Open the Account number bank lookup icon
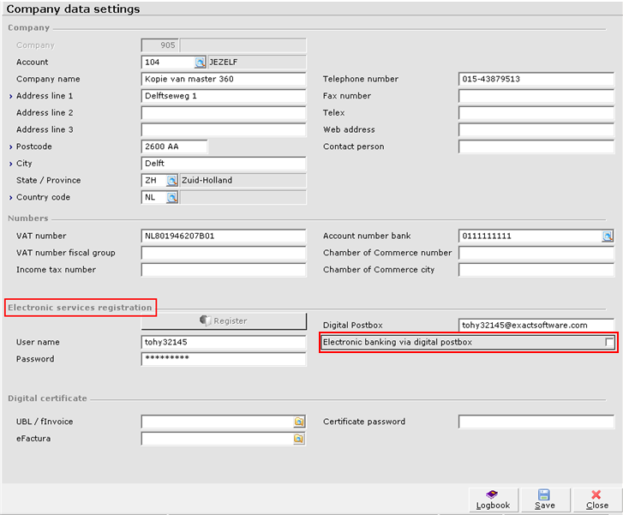Image resolution: width=623 pixels, height=515 pixels. (x=608, y=237)
